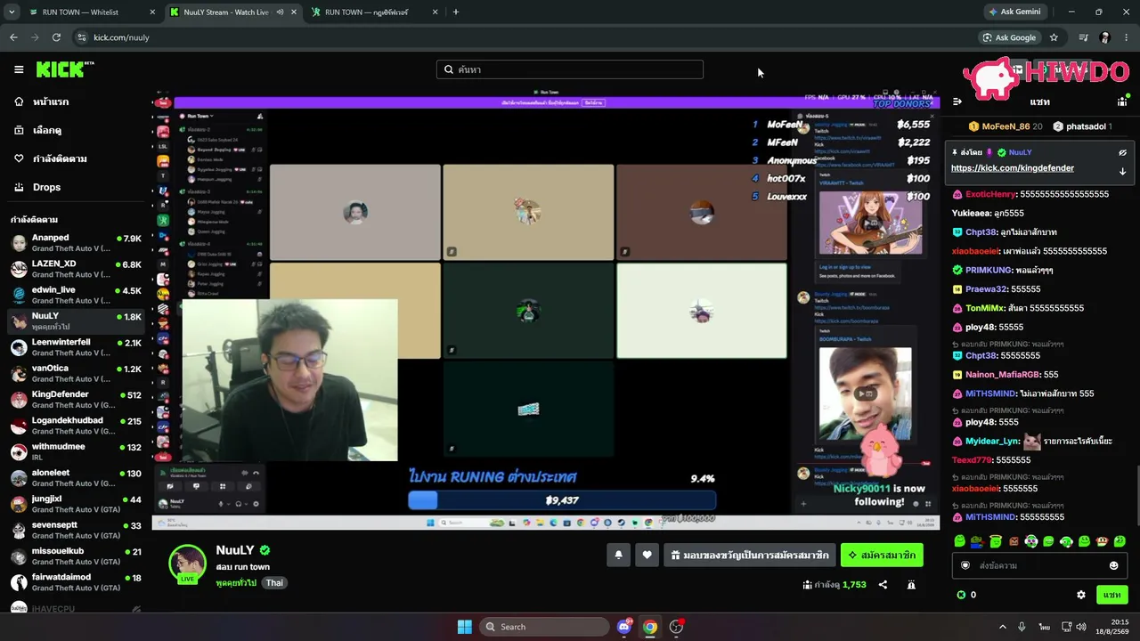Expand the pinned message with down arrow
1140x641 pixels.
(x=1122, y=172)
